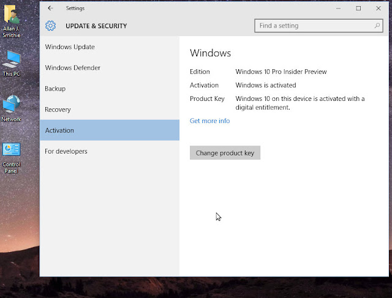
Task: Click the 'Windows is activated' status text
Action: click(266, 85)
